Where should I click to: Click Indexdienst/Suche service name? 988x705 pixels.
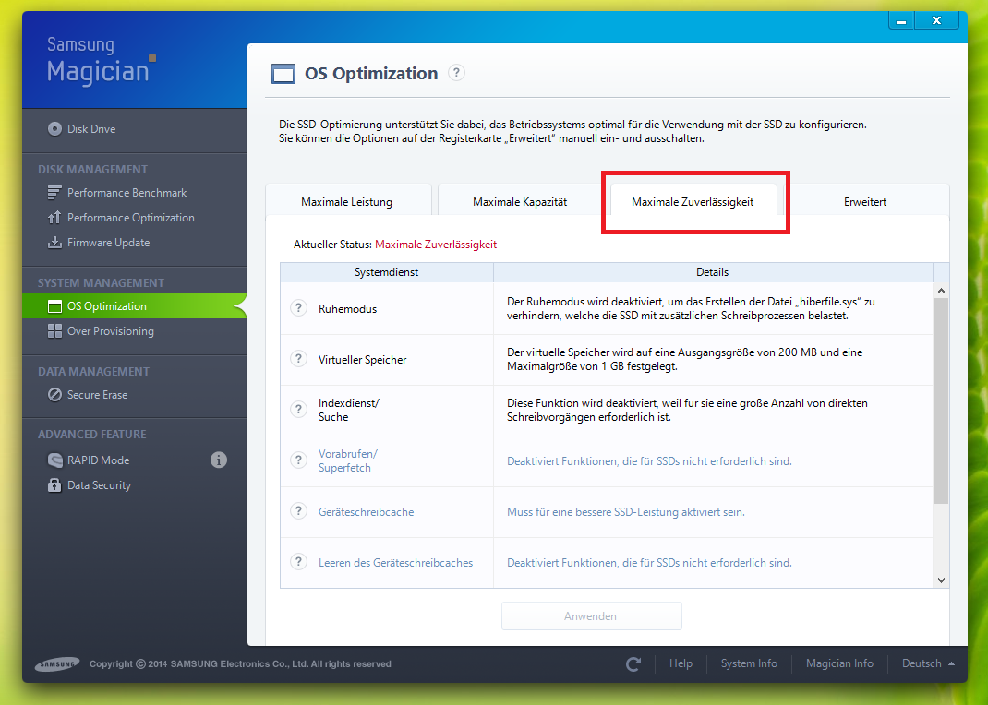pos(348,410)
